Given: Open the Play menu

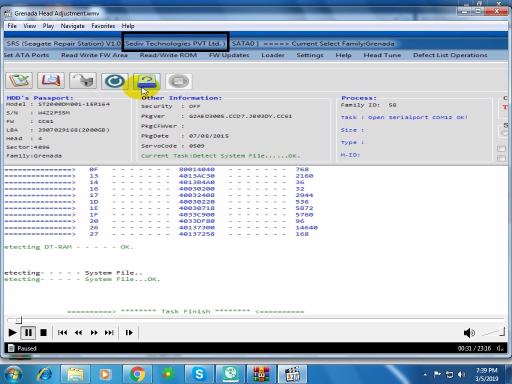Looking at the screenshot, I should (48, 26).
